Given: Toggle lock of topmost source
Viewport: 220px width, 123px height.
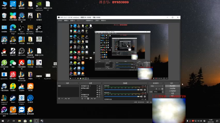Looking at the screenshot, I should tap(99, 86).
